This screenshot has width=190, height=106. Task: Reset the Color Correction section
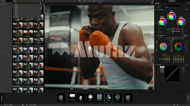[x=187, y=9]
